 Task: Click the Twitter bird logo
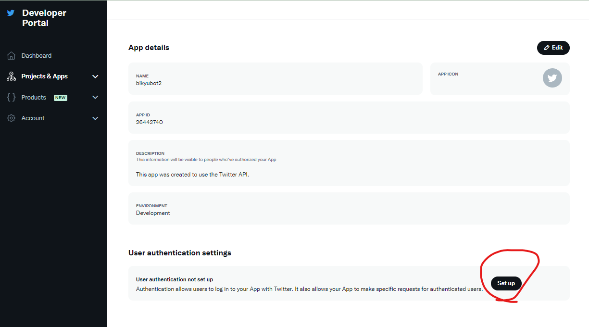11,13
